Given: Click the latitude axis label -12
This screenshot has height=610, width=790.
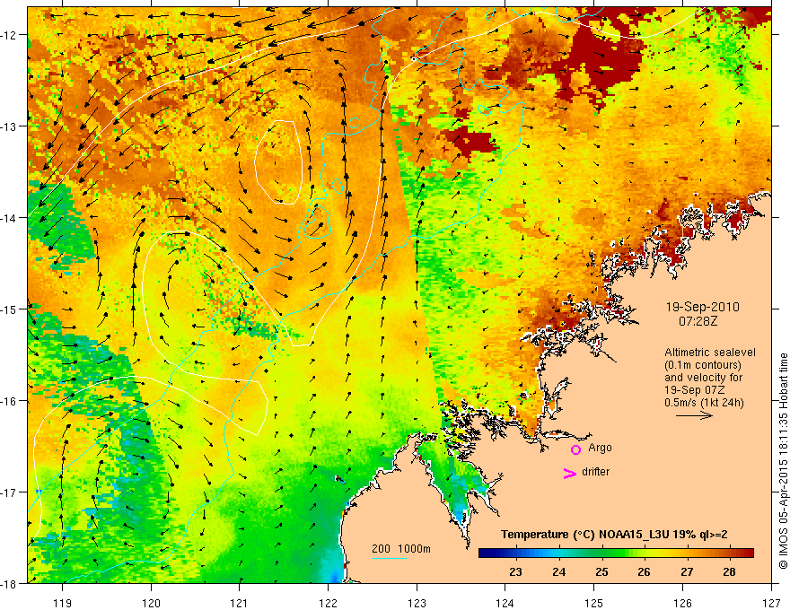Looking at the screenshot, I should click(9, 35).
